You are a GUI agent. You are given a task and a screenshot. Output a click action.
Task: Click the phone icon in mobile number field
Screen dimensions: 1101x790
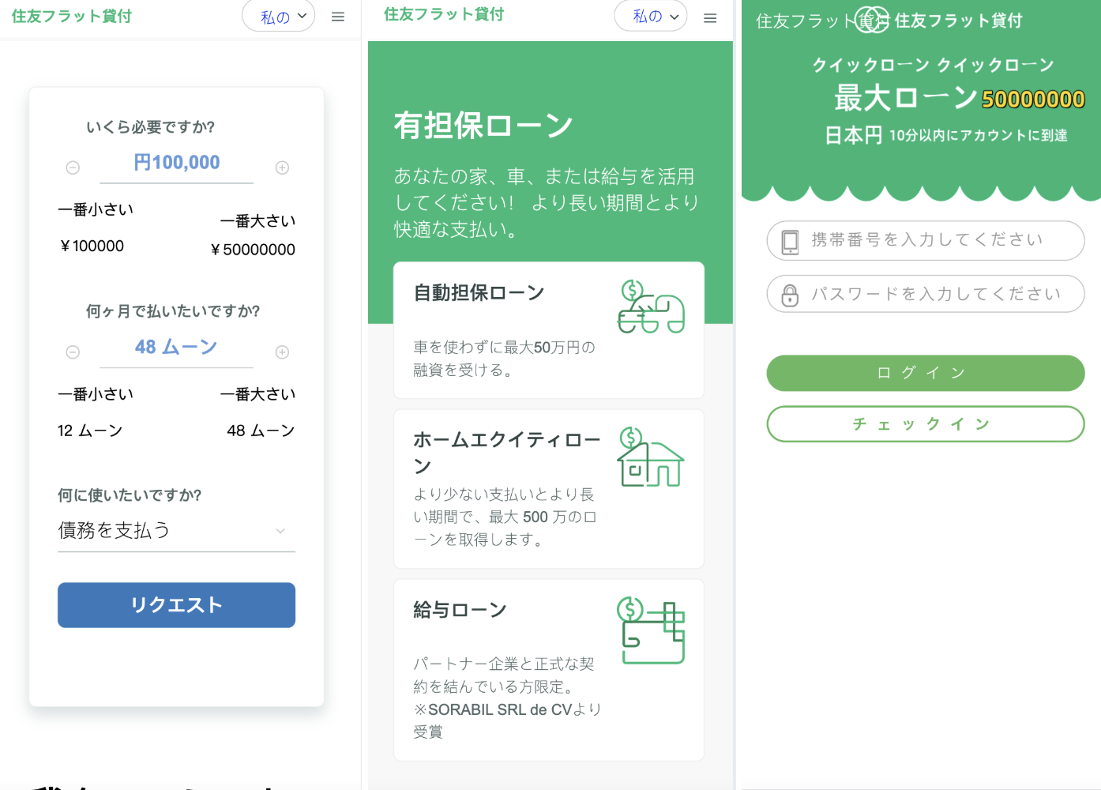(790, 241)
